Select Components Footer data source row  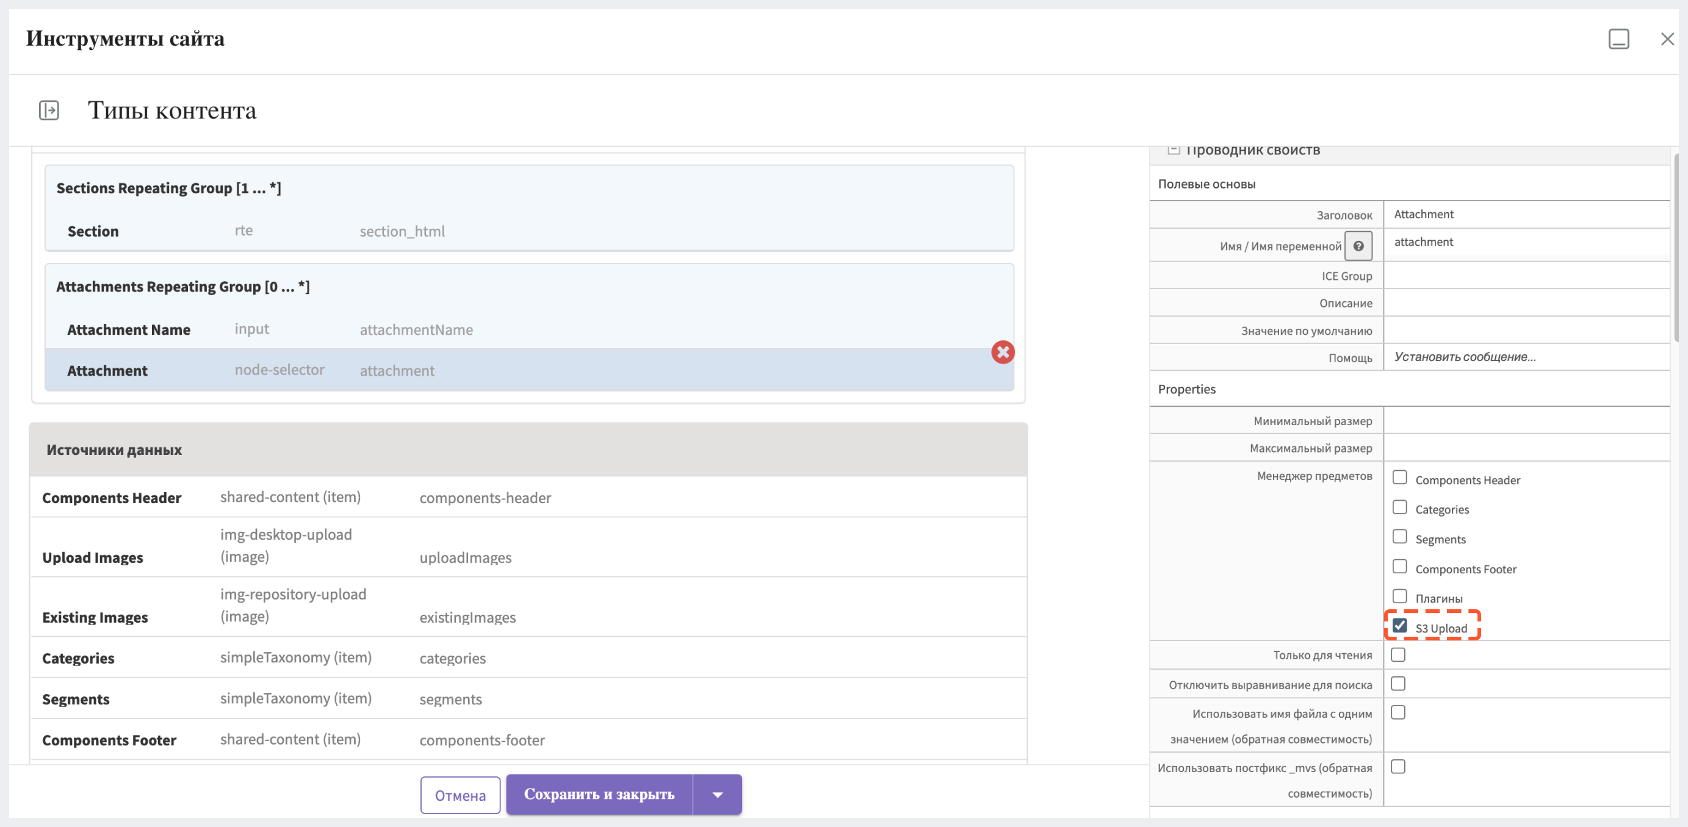click(528, 740)
